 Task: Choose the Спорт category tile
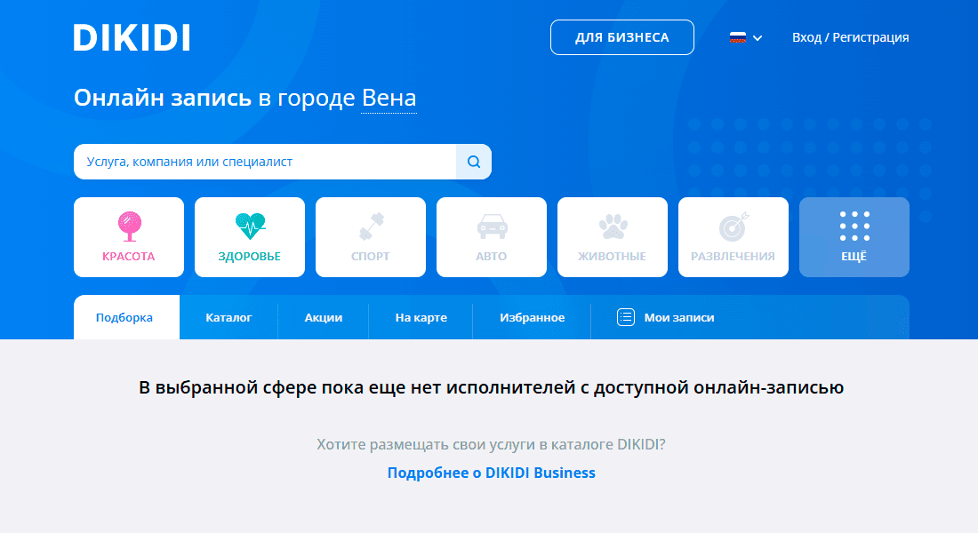[x=371, y=237]
